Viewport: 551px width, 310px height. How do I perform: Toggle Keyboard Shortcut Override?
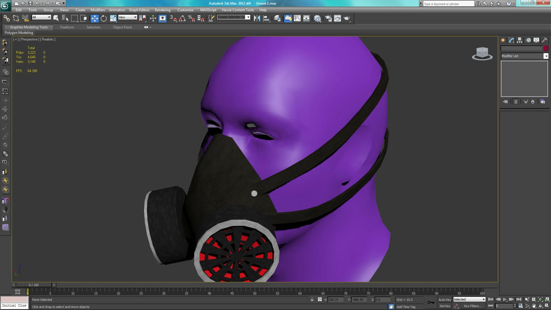(x=162, y=18)
